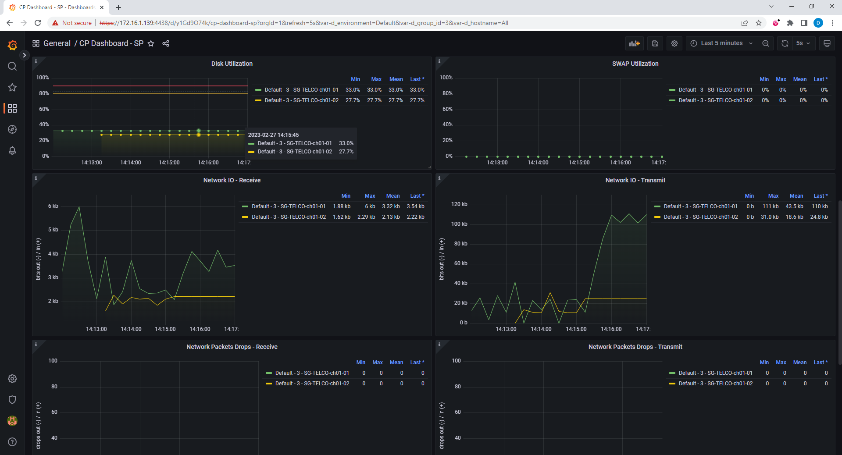842x455 pixels.
Task: Toggle ch01-01 series in Disk Utilization legend
Action: 301,90
